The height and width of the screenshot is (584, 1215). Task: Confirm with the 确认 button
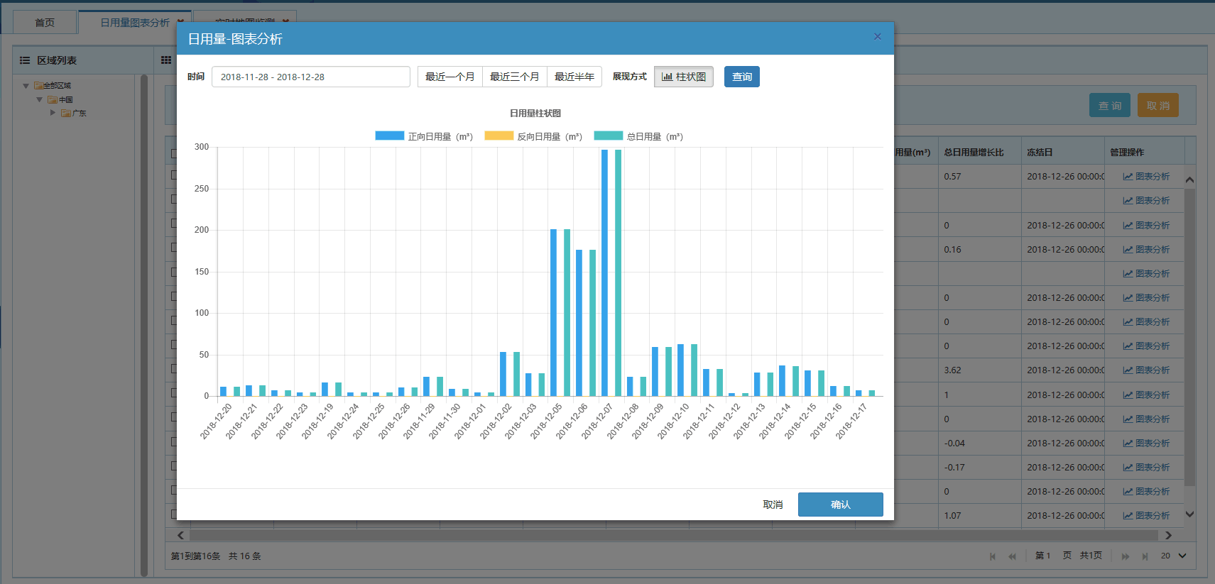[840, 505]
